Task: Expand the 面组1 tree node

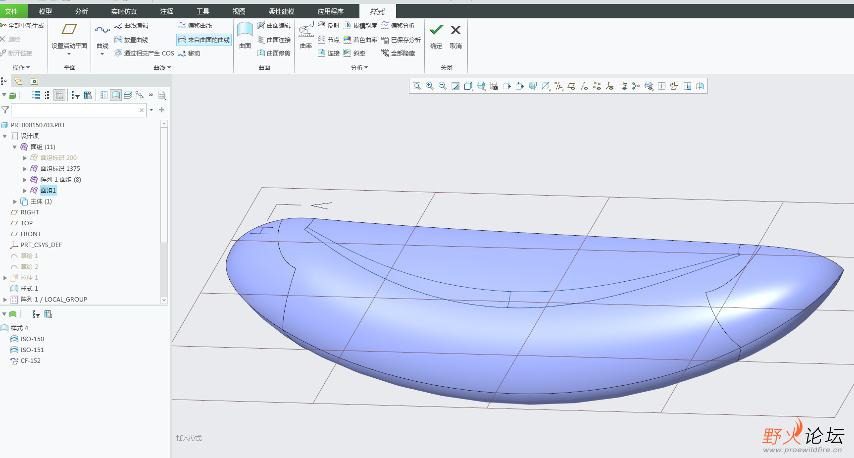Action: coord(25,191)
